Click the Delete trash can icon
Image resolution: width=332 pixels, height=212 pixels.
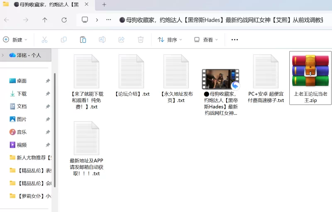[141, 40]
